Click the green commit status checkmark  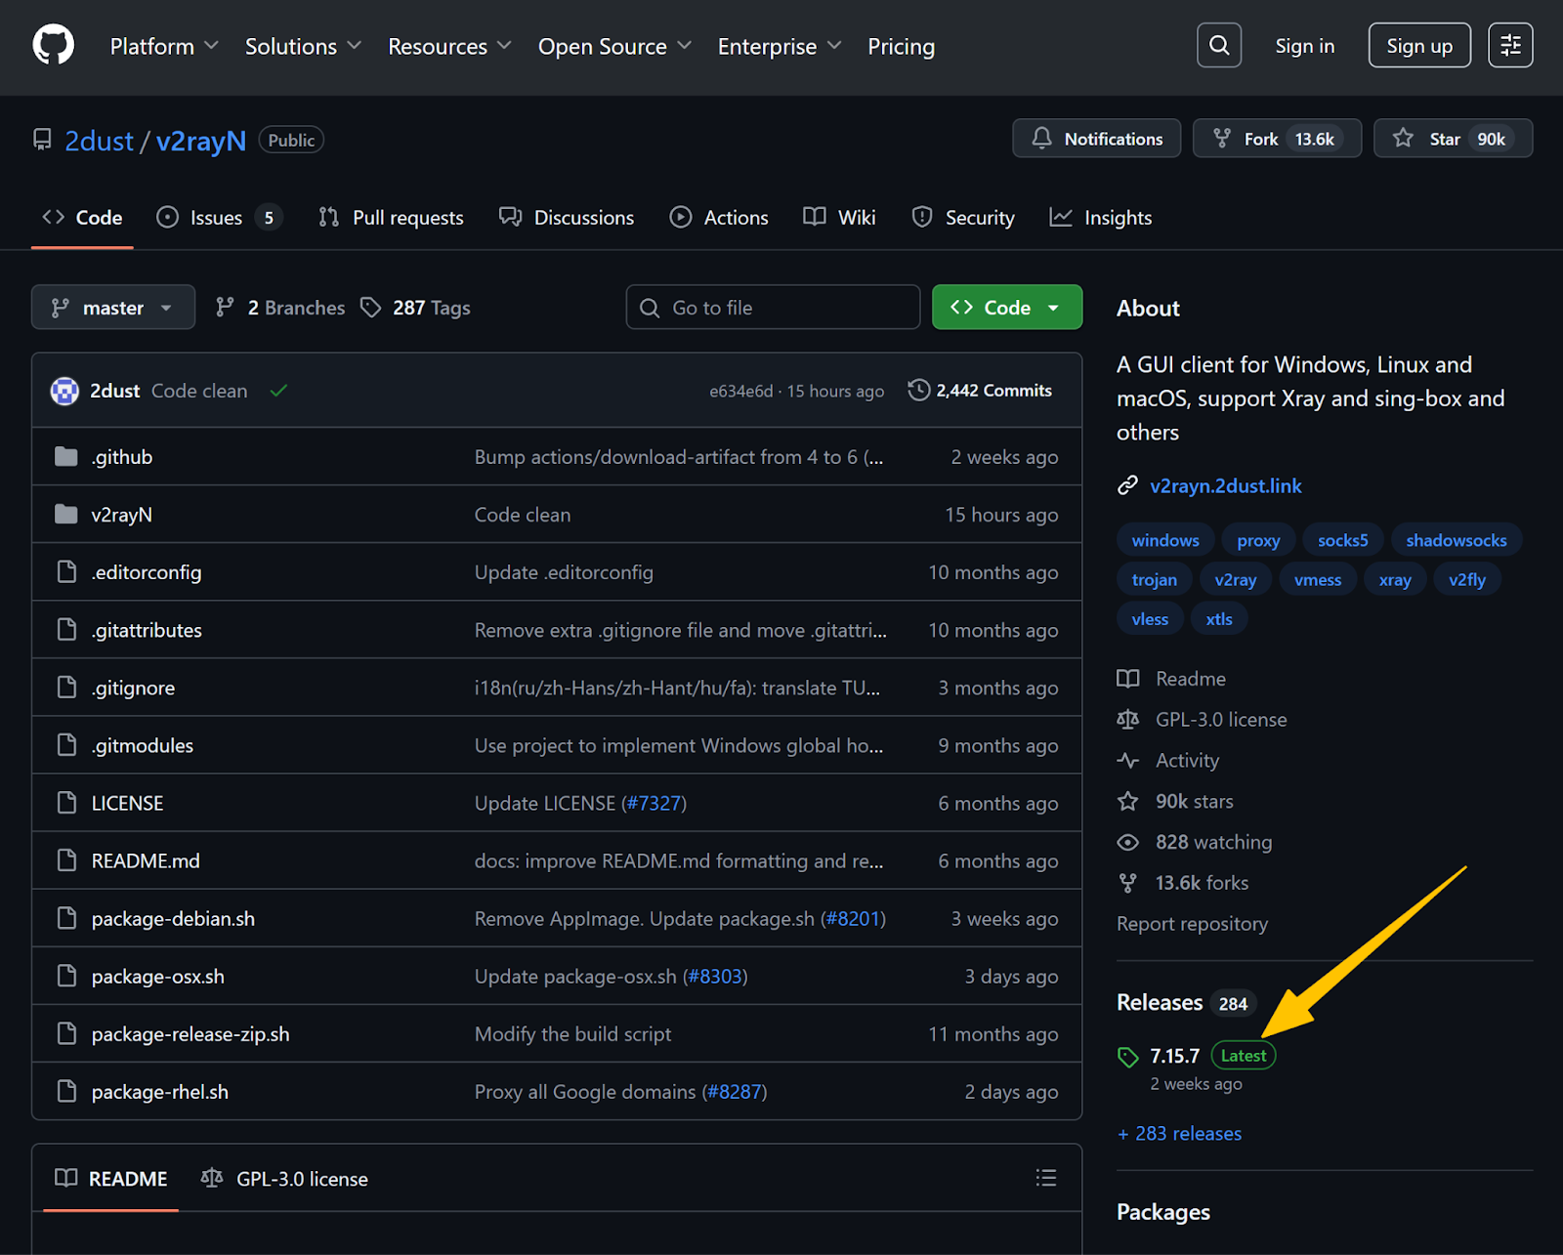[x=278, y=391]
